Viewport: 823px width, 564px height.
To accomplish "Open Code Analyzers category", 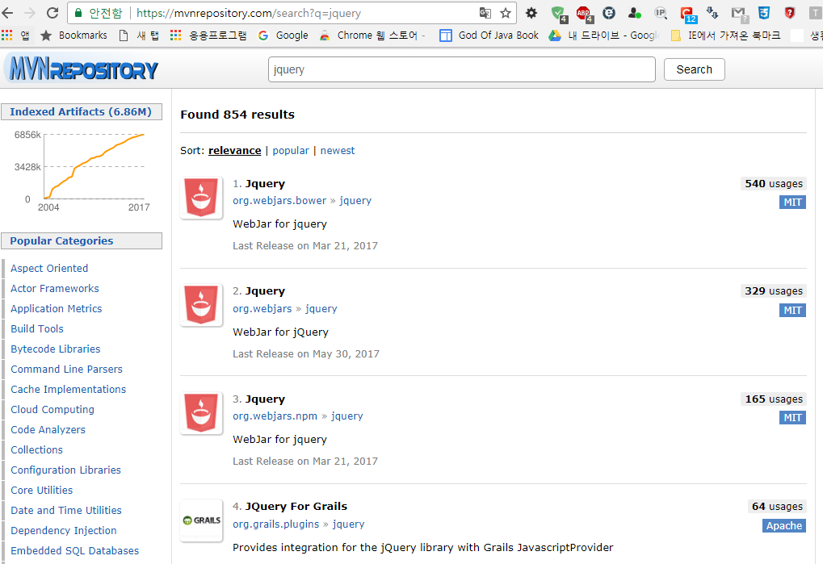I will [x=48, y=430].
